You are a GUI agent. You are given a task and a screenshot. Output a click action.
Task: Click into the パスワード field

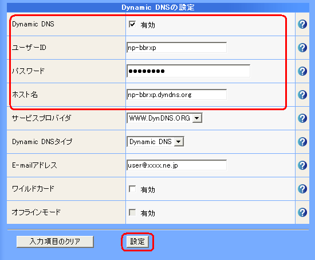coord(188,71)
